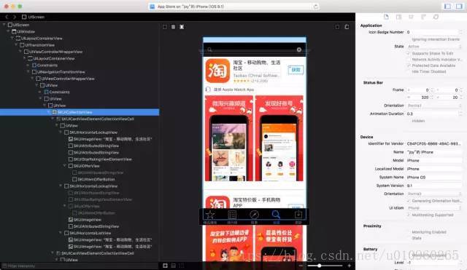Toggle Ignoring Interaction Events checkbox
This screenshot has width=467, height=270.
tap(409, 39)
